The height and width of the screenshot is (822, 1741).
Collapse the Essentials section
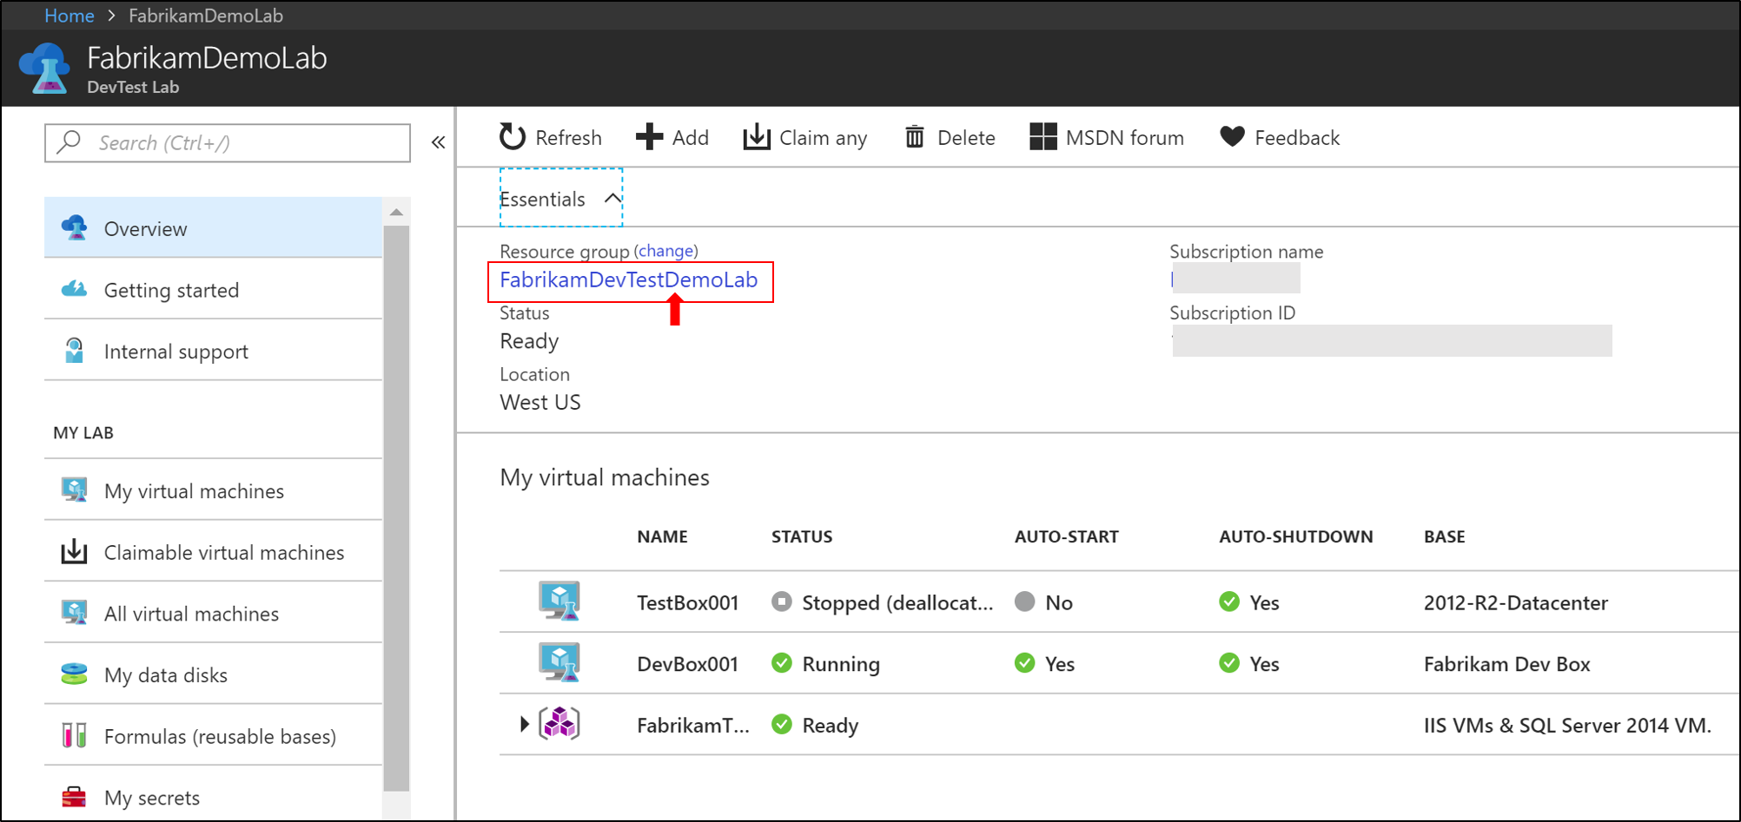pos(561,198)
